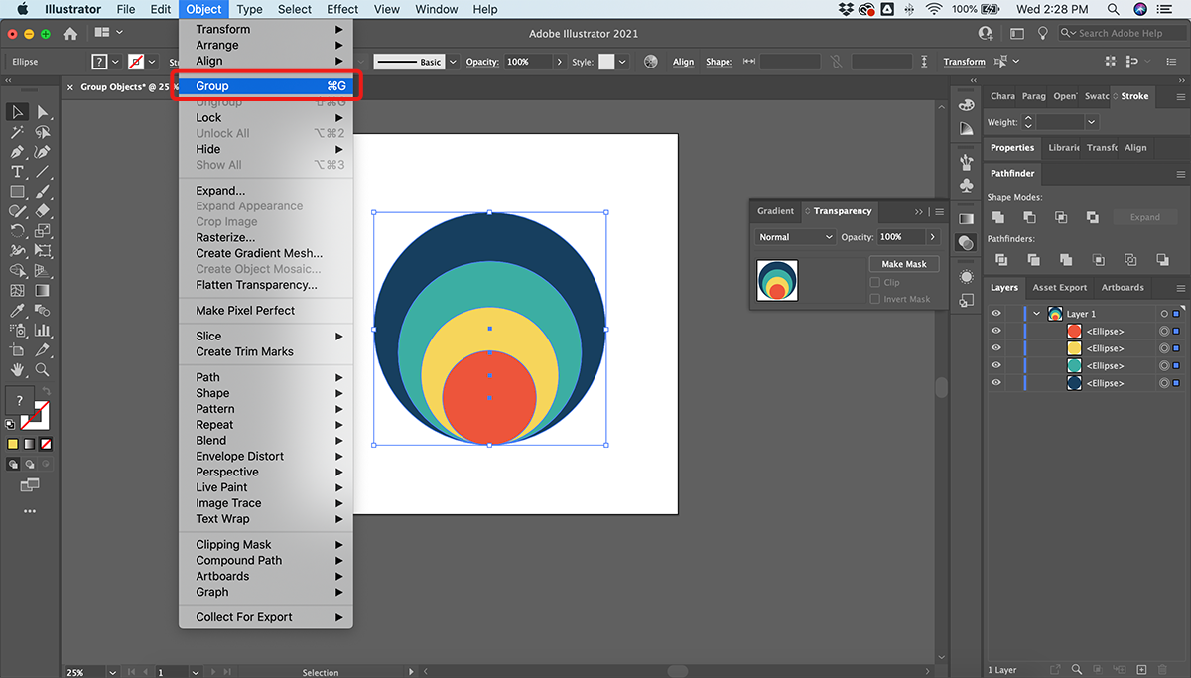Select the Hand tool

[x=17, y=370]
